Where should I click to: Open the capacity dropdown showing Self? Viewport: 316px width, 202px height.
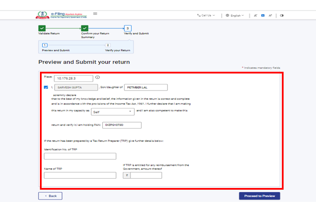(x=113, y=112)
